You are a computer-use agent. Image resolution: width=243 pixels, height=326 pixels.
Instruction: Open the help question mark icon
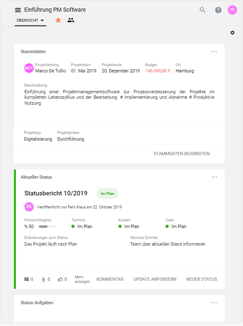click(x=218, y=10)
